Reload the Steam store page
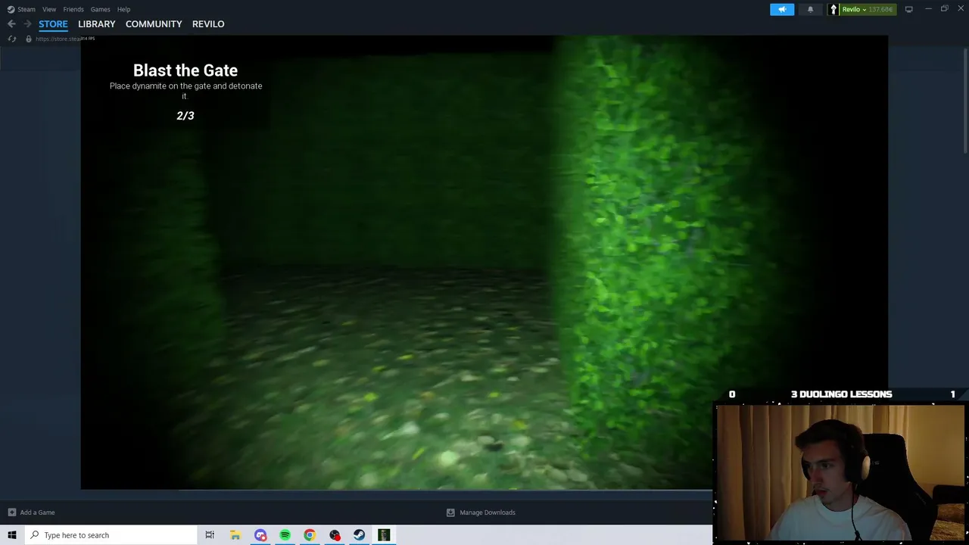 click(12, 39)
